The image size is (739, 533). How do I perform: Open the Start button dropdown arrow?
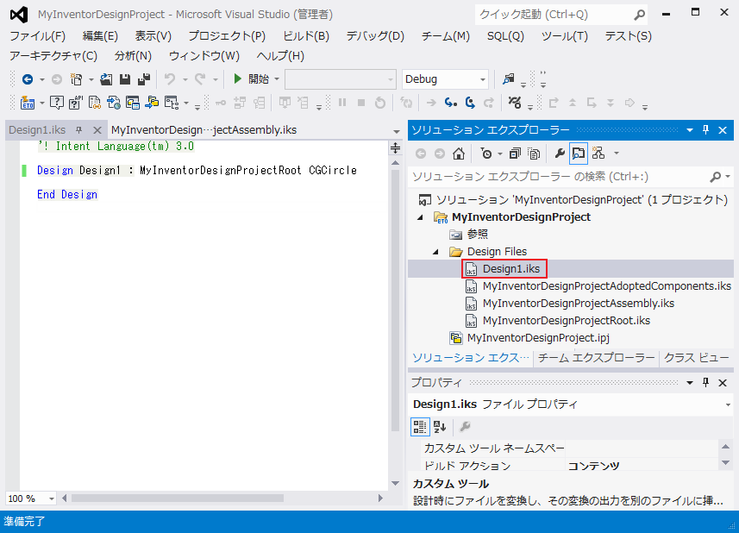[277, 79]
